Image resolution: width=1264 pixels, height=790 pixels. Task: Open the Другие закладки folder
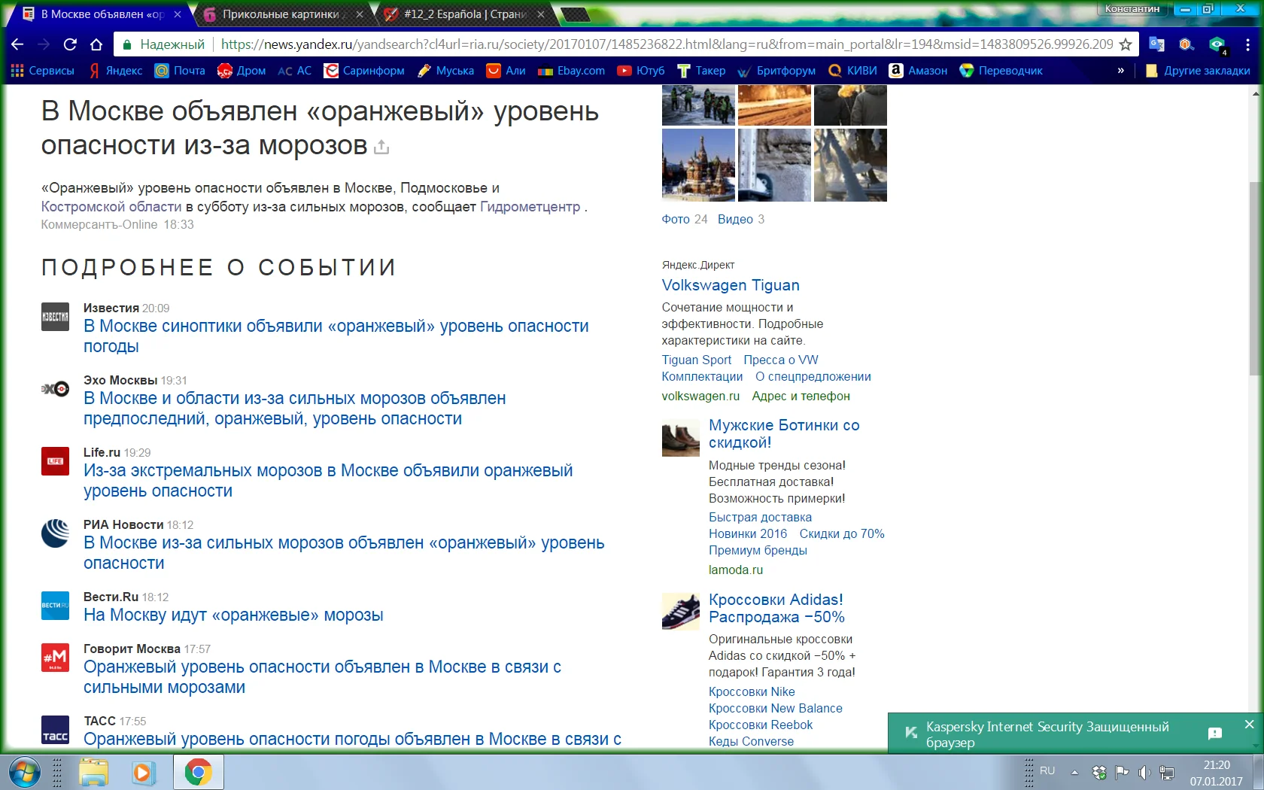(x=1198, y=71)
